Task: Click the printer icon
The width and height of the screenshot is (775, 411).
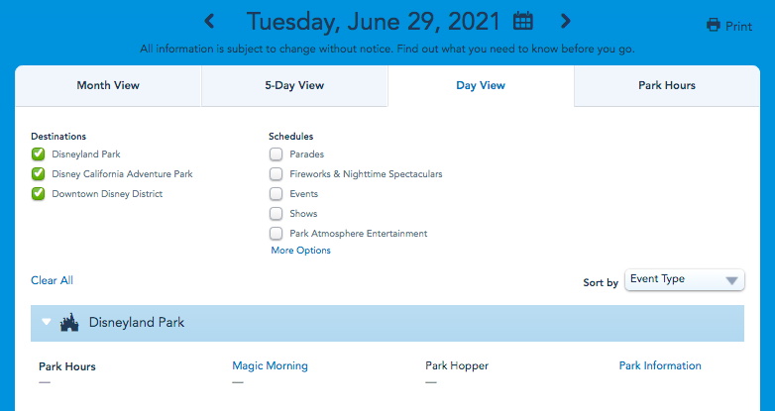Action: point(713,26)
